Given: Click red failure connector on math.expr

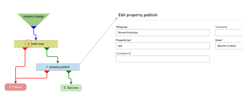Looking at the screenshot, I should [25, 49].
